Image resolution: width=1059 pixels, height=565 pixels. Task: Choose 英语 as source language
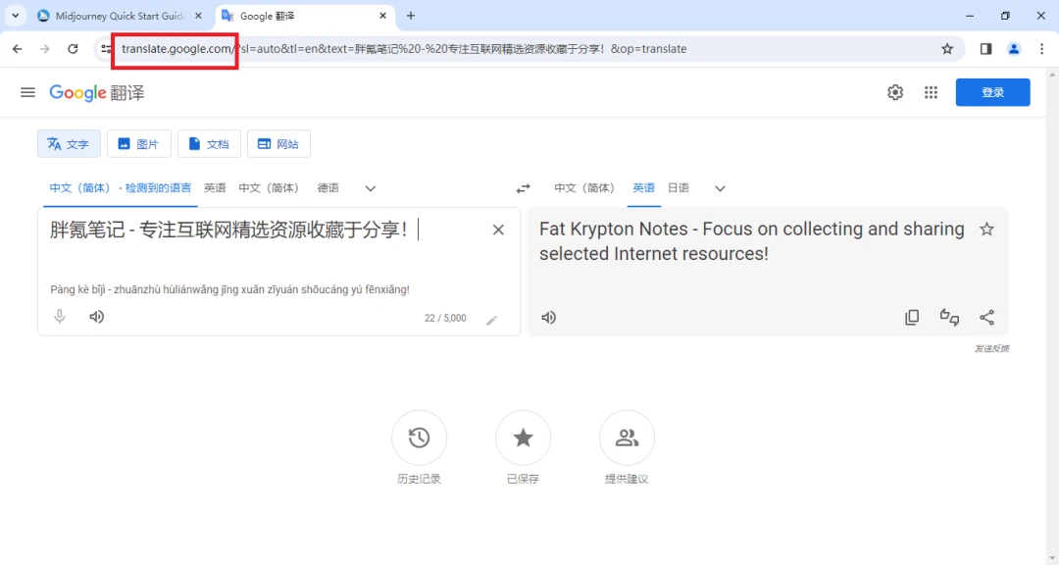point(215,188)
